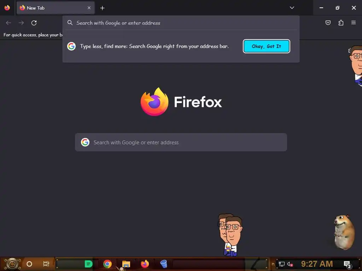Screen dimensions: 362x271
Task: Click Google logo in search tip banner
Action: click(x=71, y=46)
